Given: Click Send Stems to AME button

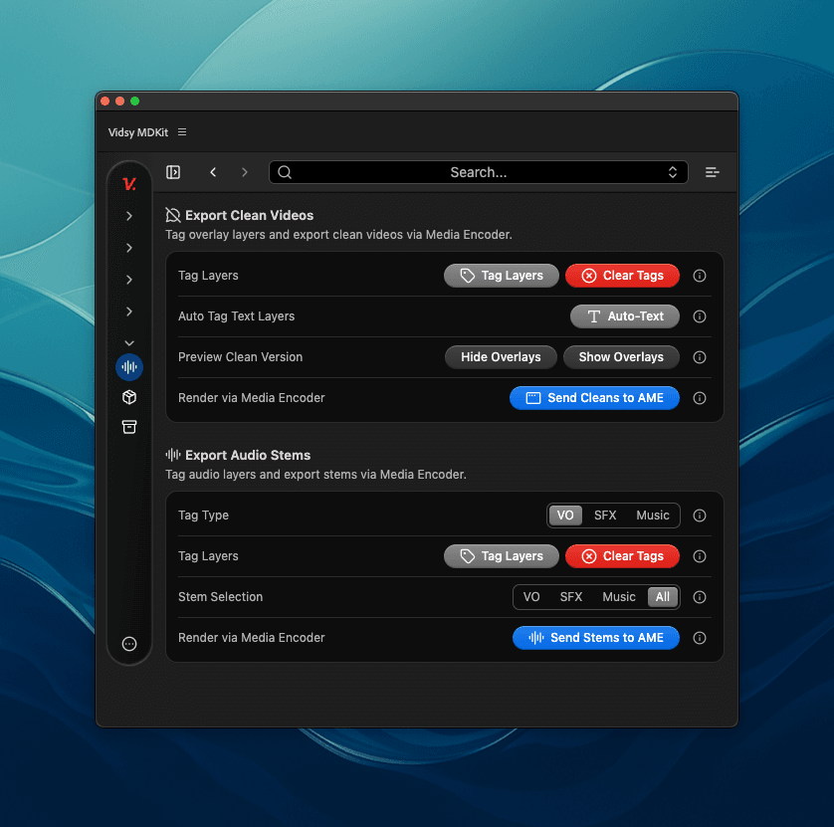Looking at the screenshot, I should pyautogui.click(x=596, y=638).
